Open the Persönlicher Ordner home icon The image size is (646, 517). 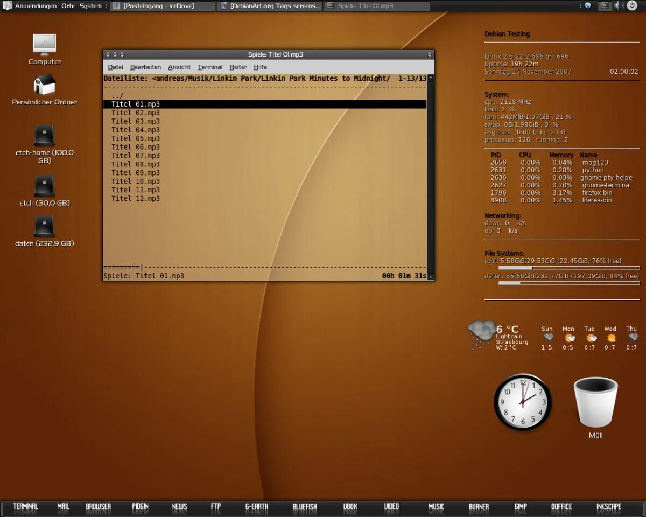(44, 85)
